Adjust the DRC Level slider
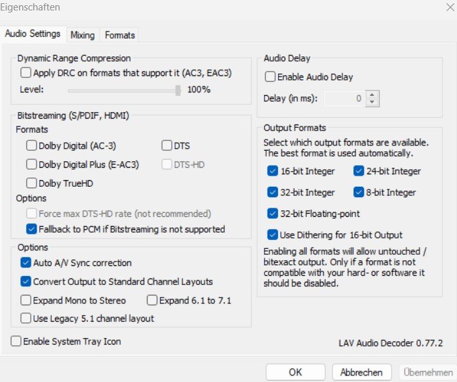This screenshot has width=457, height=382. pos(178,90)
